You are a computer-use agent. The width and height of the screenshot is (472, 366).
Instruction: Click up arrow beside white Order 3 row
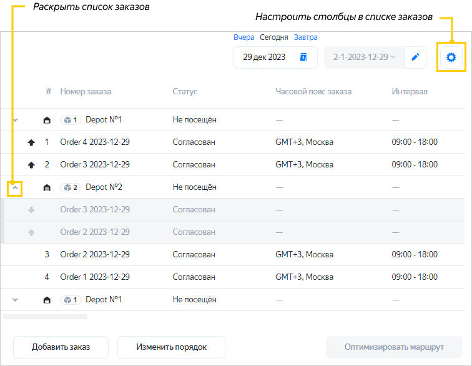(31, 165)
